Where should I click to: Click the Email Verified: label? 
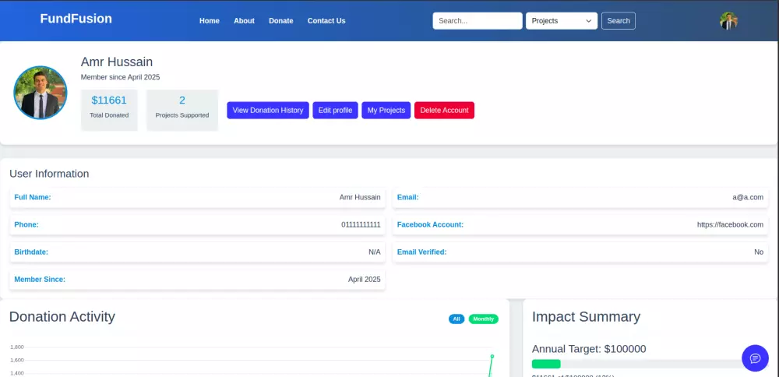click(421, 252)
